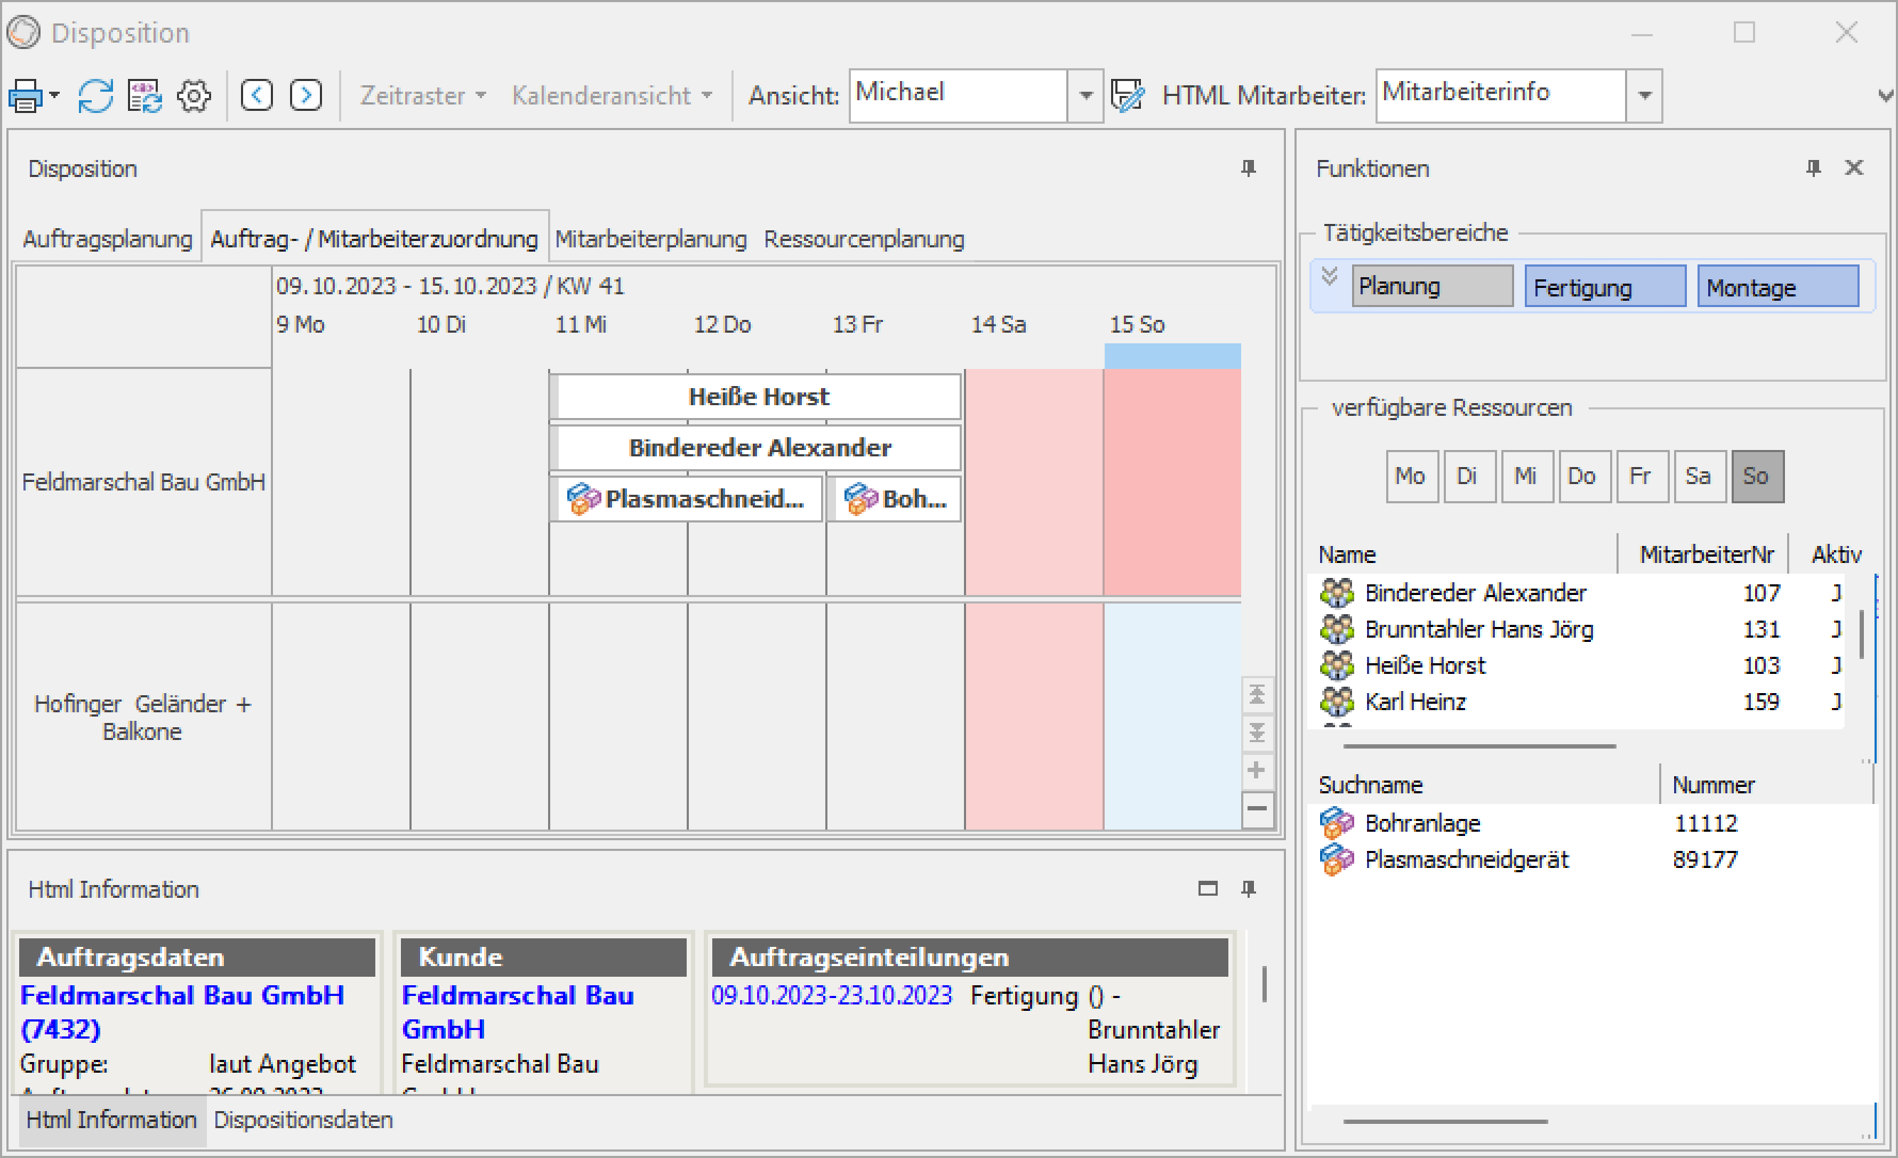Click the blue refresh arrows icon

tap(95, 96)
